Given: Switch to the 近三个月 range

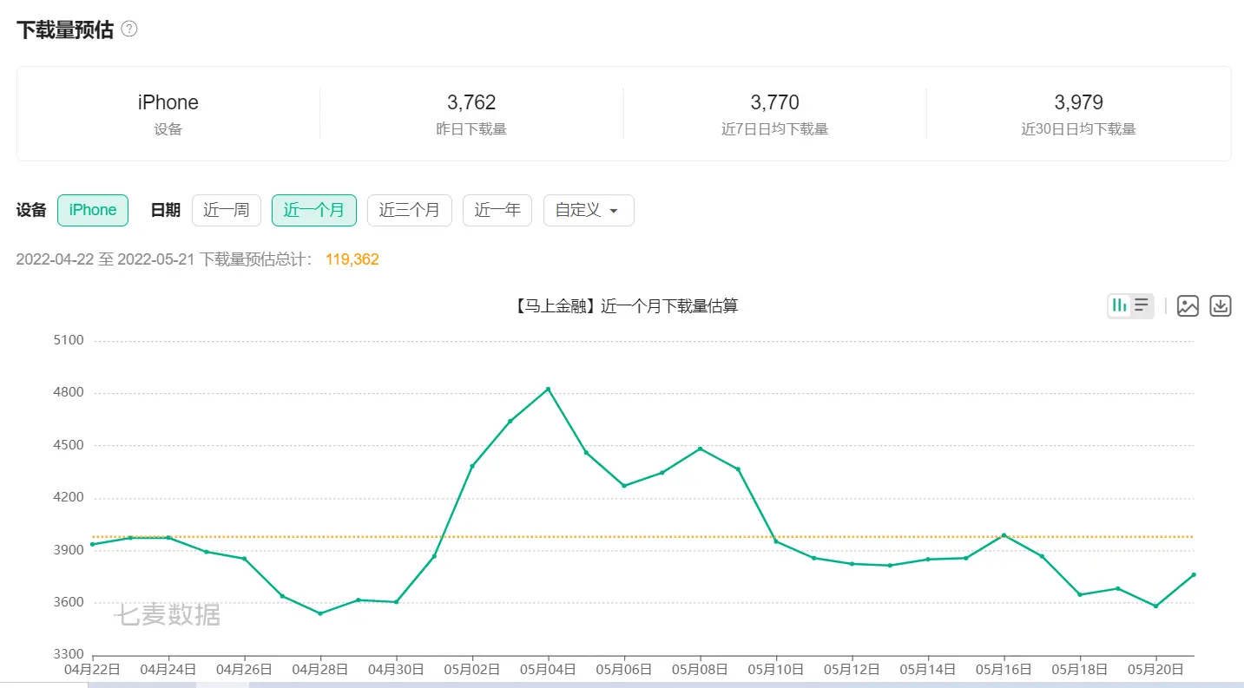Looking at the screenshot, I should pyautogui.click(x=409, y=210).
